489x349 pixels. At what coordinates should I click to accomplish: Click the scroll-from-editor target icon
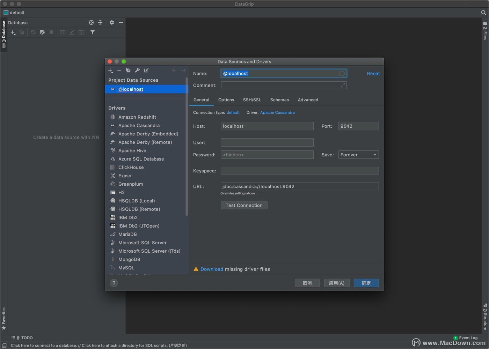tap(91, 22)
